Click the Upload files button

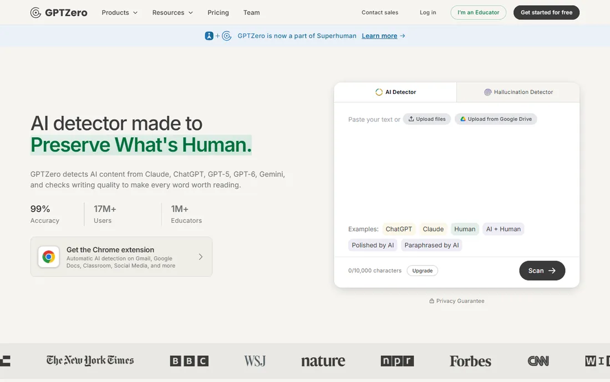(x=427, y=119)
